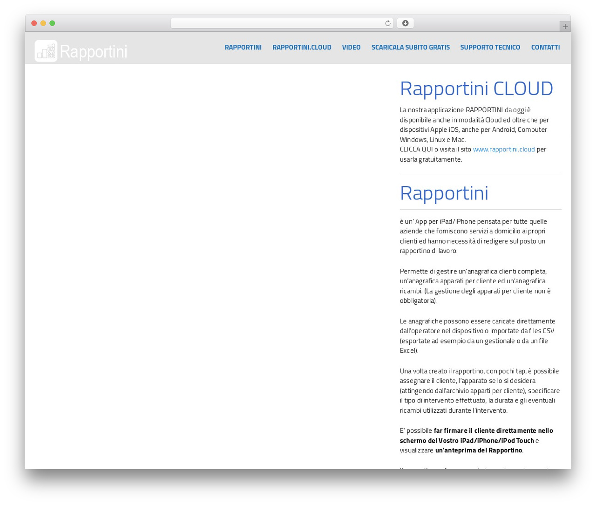Viewport: 596px width, 505px height.
Task: Open the VIDEO menu item
Action: pyautogui.click(x=351, y=47)
